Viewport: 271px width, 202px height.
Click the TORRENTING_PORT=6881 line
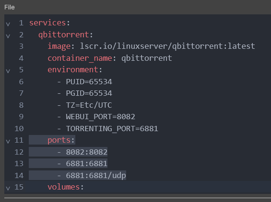(112, 128)
